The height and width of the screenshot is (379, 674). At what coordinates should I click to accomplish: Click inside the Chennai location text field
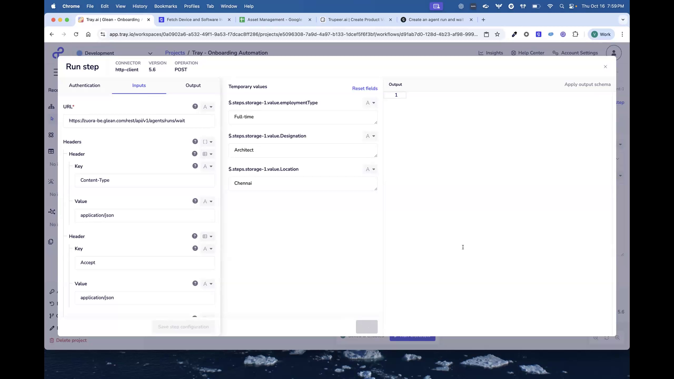[x=303, y=183]
